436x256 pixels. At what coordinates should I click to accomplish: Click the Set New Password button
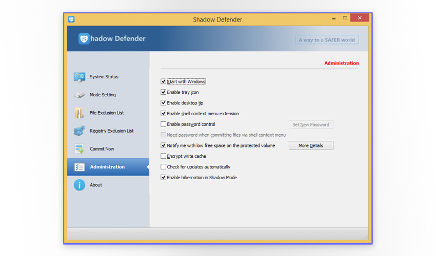coord(311,124)
